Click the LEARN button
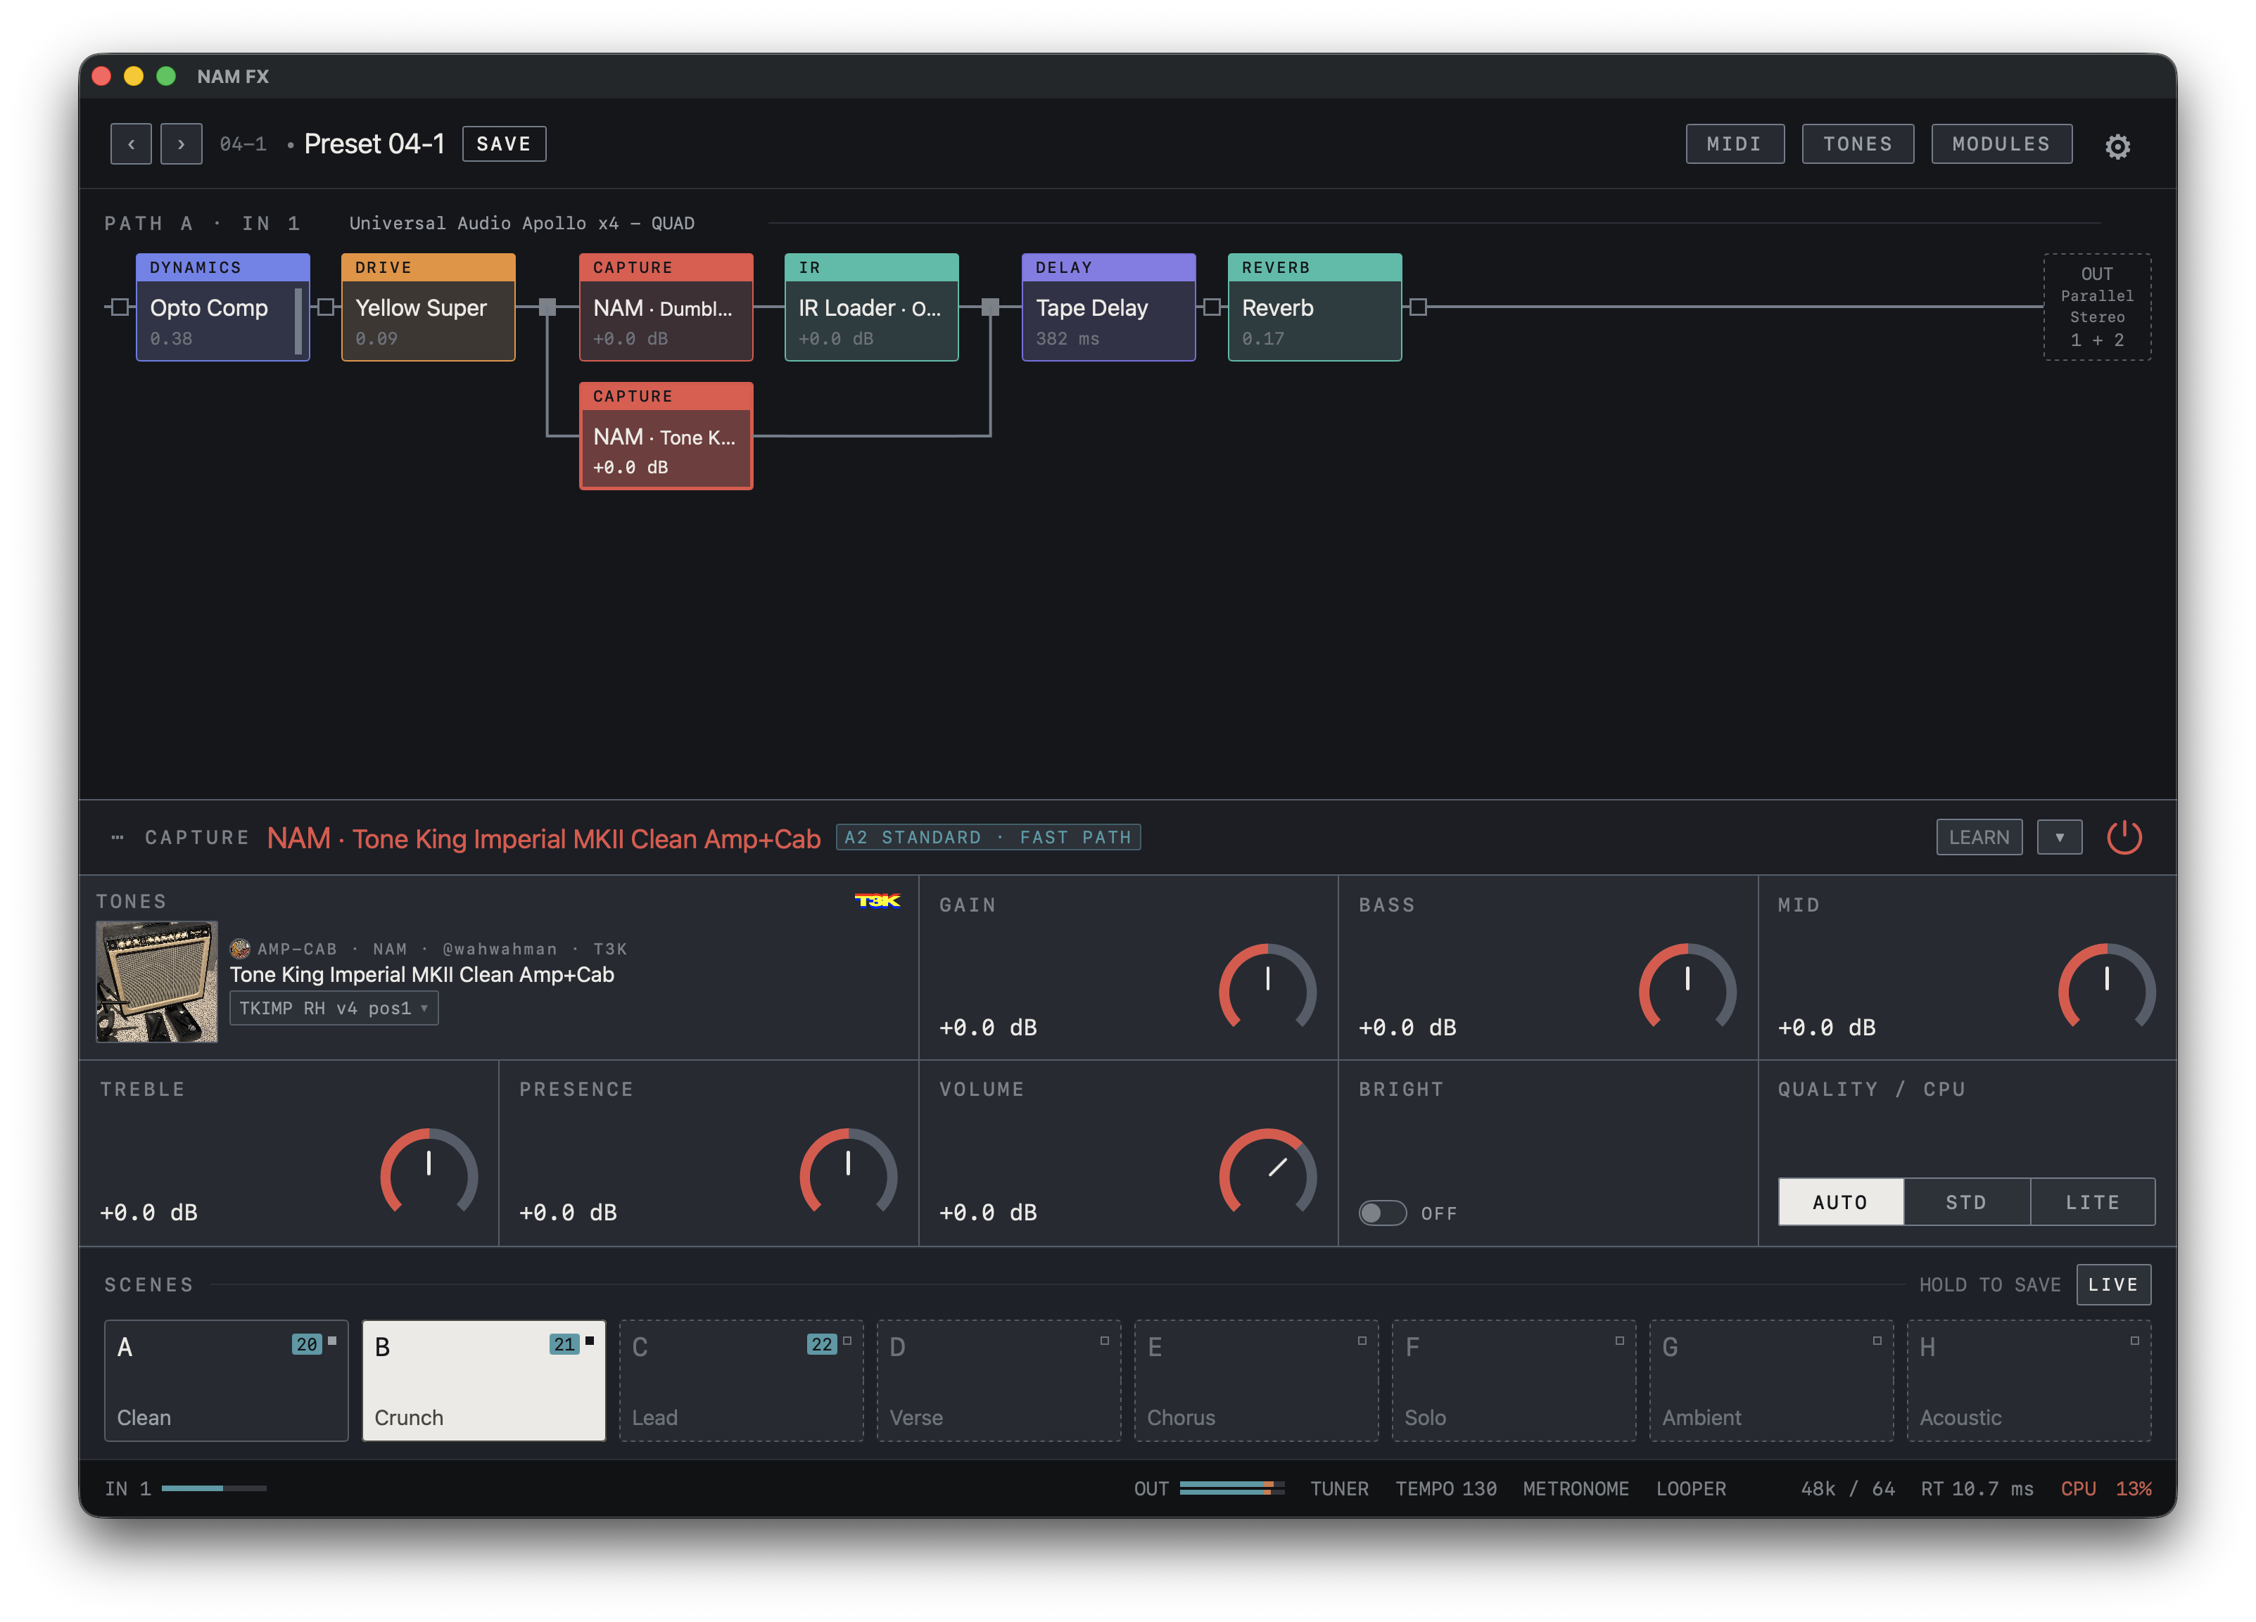 coord(1979,837)
